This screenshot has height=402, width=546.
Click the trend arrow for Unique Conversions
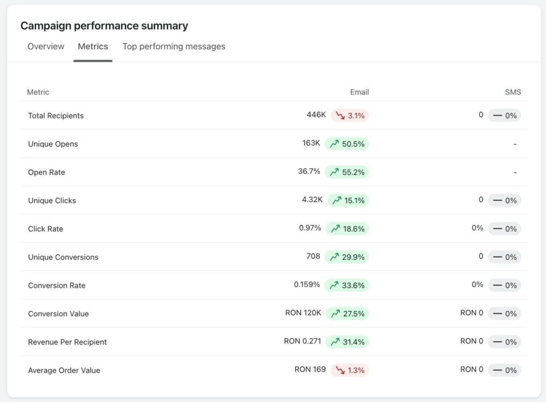[x=334, y=257]
